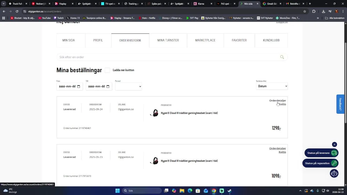Screen dimensions: 347x195
Task: Open calendar picker in the Från date field
Action: (x=79, y=86)
